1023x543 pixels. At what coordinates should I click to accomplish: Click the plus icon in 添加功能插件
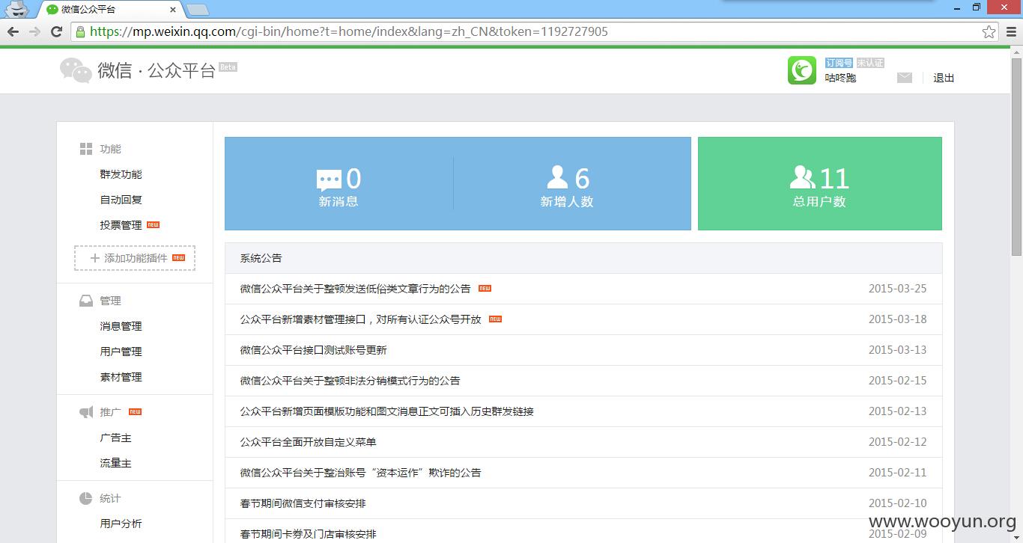click(94, 258)
